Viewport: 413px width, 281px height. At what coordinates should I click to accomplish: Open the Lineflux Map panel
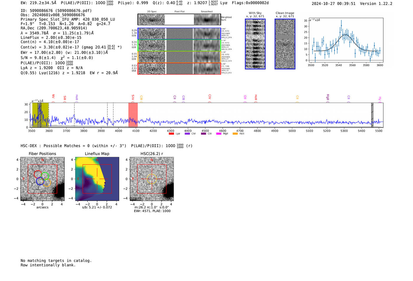(x=97, y=179)
